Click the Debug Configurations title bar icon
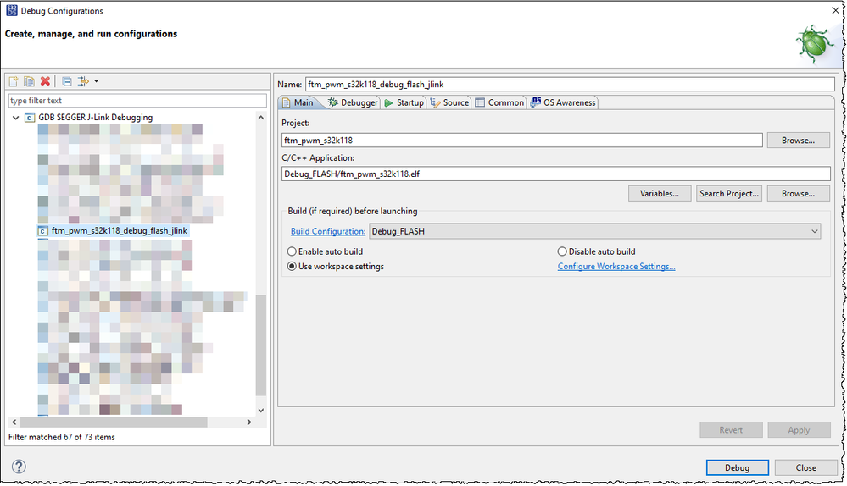Screen dimensions: 847x486 click(11, 10)
